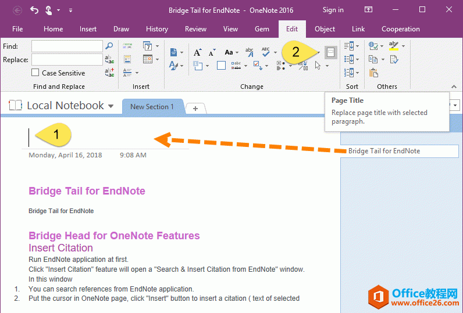
Task: Switch to the Home tab
Action: pyautogui.click(x=53, y=29)
